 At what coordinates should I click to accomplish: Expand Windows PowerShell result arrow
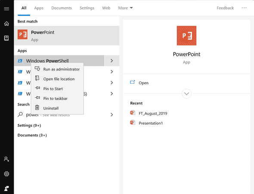pyautogui.click(x=112, y=61)
